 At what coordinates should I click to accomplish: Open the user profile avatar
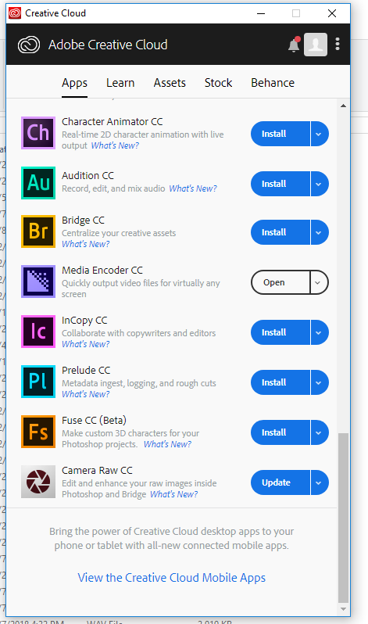click(x=316, y=44)
